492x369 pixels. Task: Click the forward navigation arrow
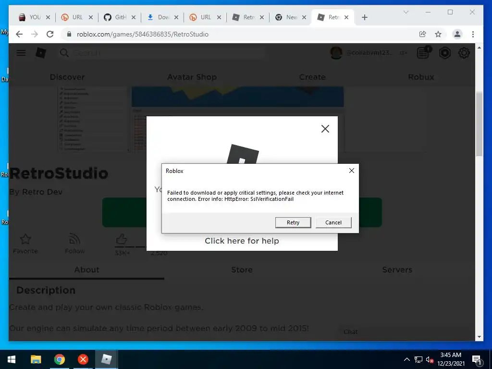point(35,34)
